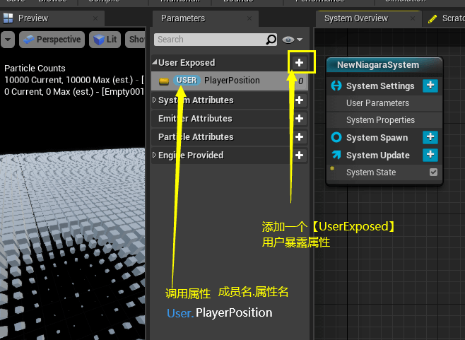465x340 pixels.
Task: Add a System Attributes parameter
Action: click(299, 100)
